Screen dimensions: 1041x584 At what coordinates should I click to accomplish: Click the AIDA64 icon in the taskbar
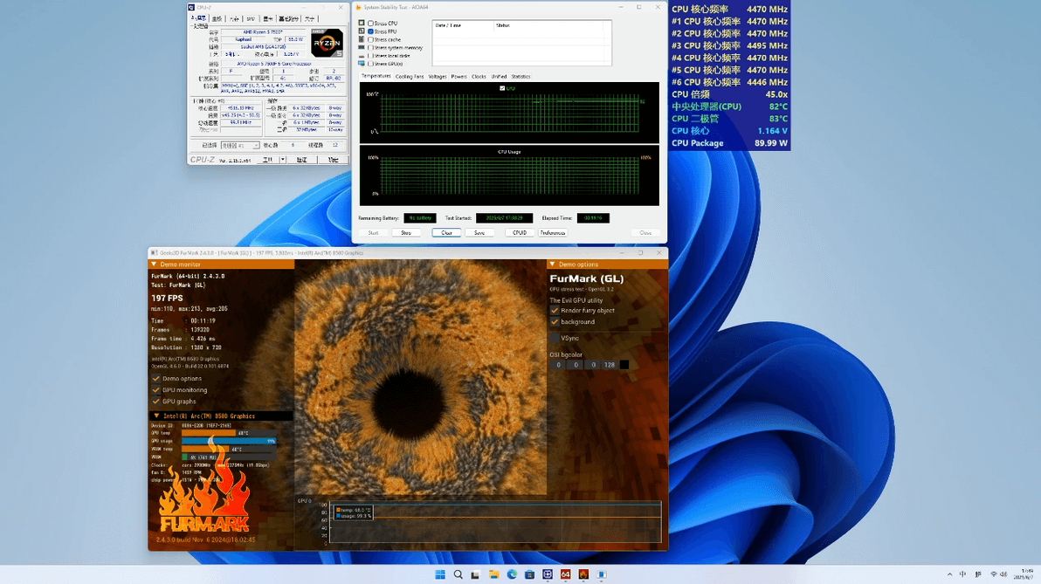pos(565,574)
